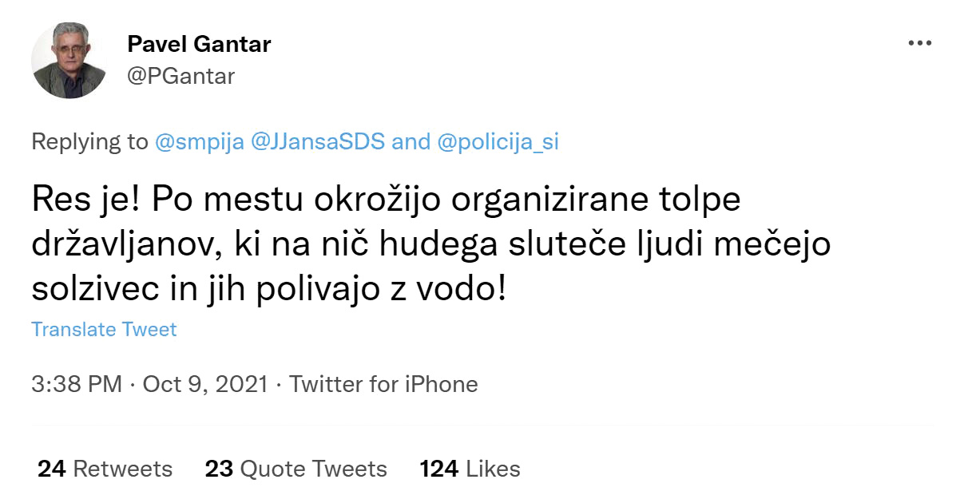View the 124 Likes list

(x=470, y=469)
